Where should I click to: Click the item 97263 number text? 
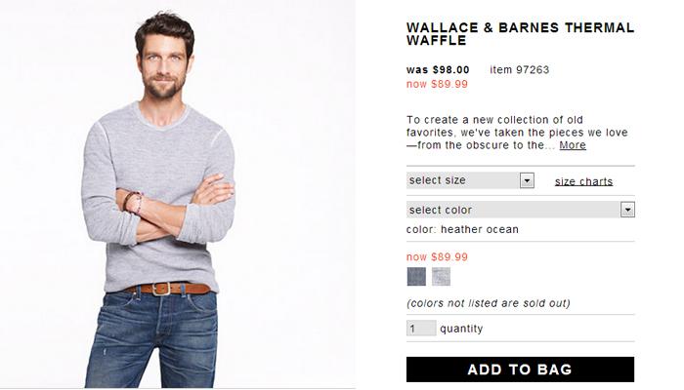(519, 69)
